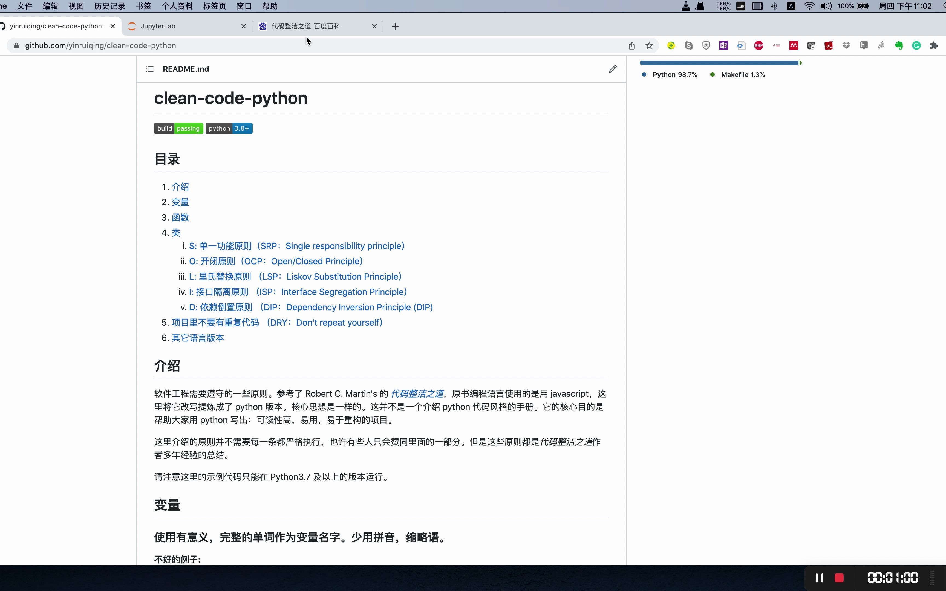Open the D: 依赖倒置原则 (DIP) link
This screenshot has width=946, height=591.
click(x=311, y=307)
